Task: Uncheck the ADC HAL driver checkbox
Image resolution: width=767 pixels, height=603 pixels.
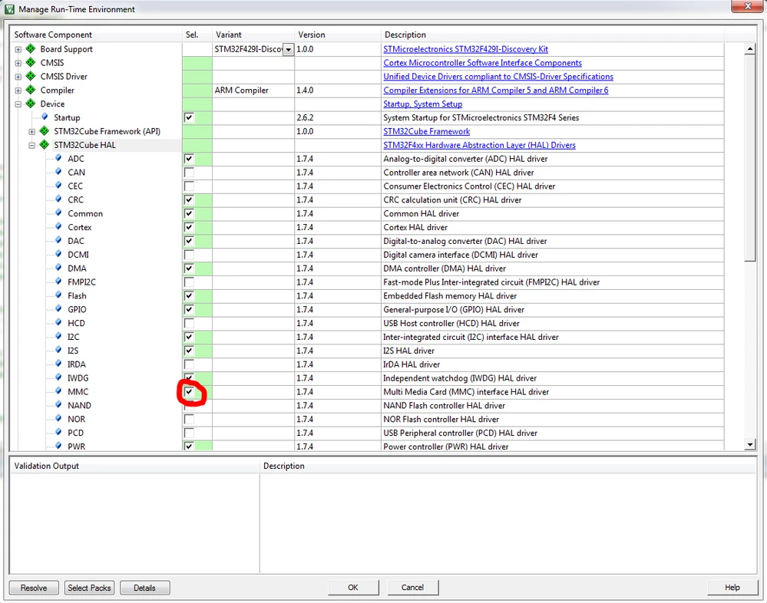Action: click(189, 158)
